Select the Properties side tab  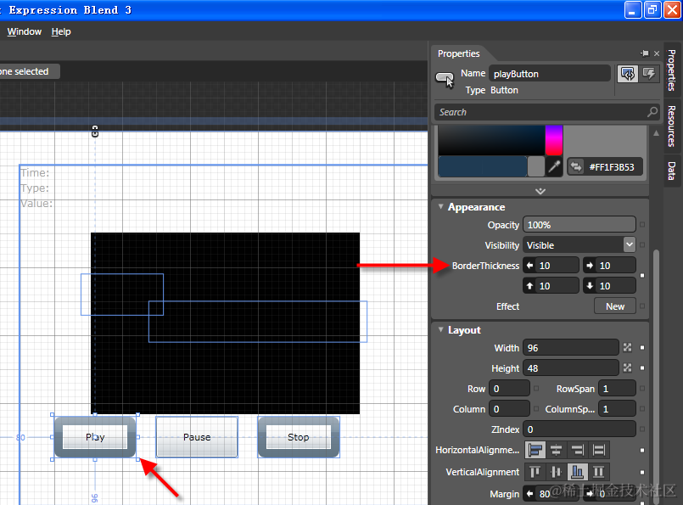click(x=672, y=70)
